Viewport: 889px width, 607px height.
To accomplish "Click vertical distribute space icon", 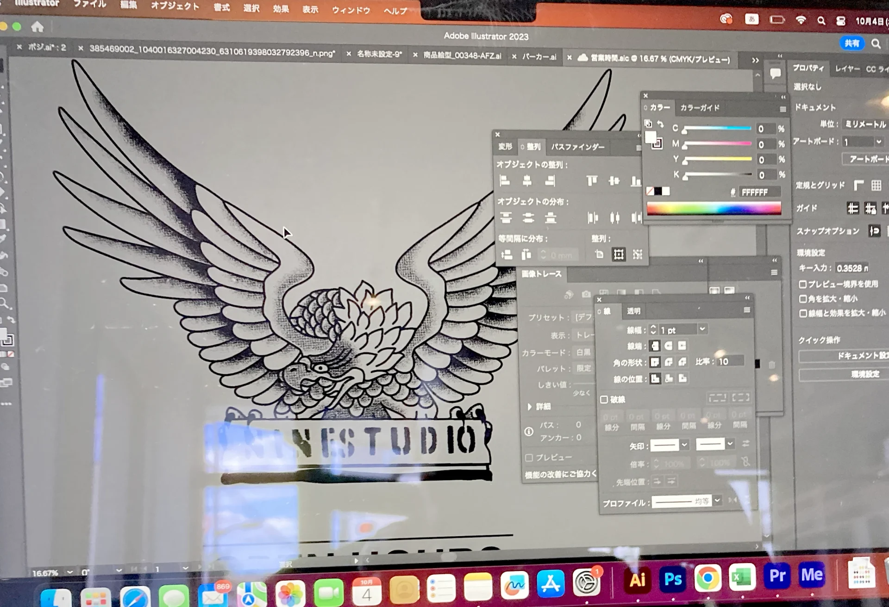I will click(507, 254).
